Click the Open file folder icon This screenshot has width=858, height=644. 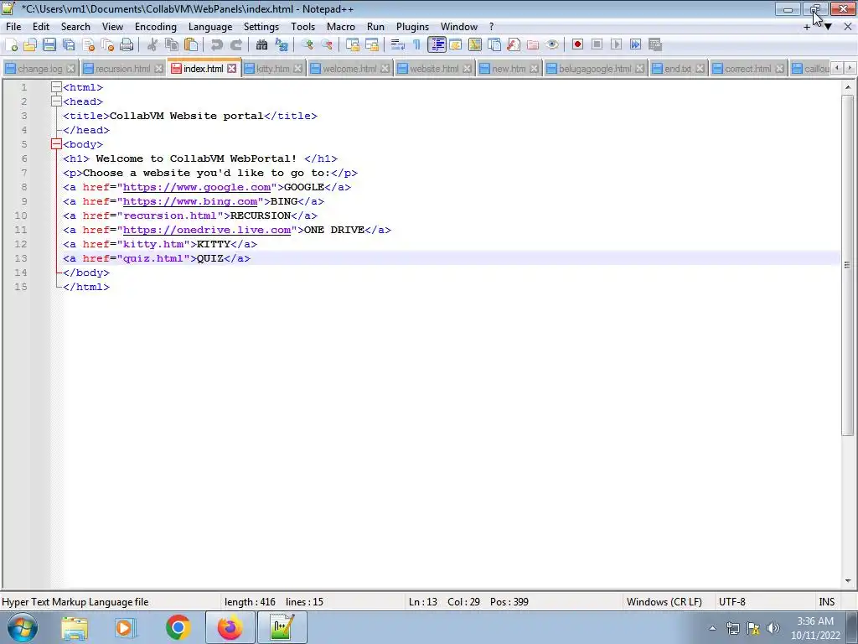pyautogui.click(x=30, y=45)
